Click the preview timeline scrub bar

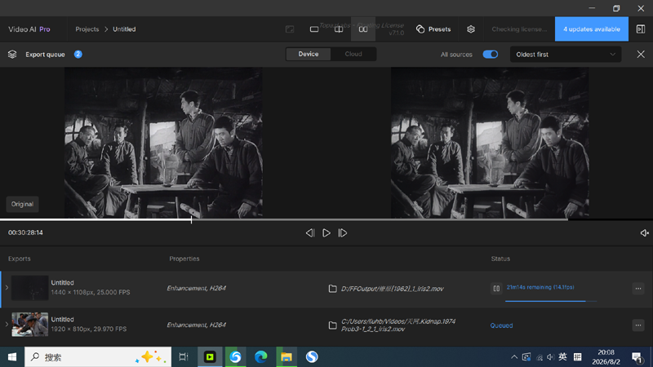pos(326,219)
